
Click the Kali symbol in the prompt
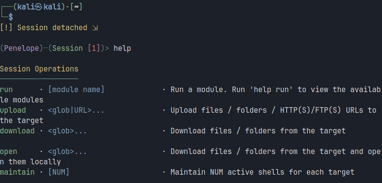pyautogui.click(x=39, y=7)
